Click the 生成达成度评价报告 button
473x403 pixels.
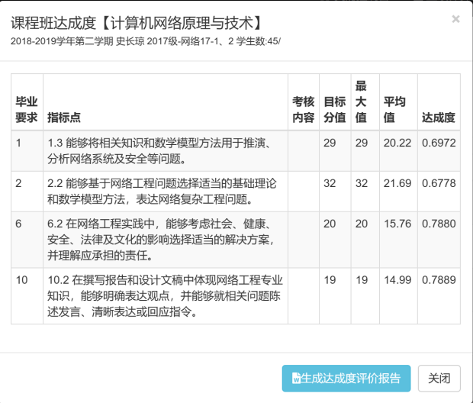pyautogui.click(x=346, y=378)
